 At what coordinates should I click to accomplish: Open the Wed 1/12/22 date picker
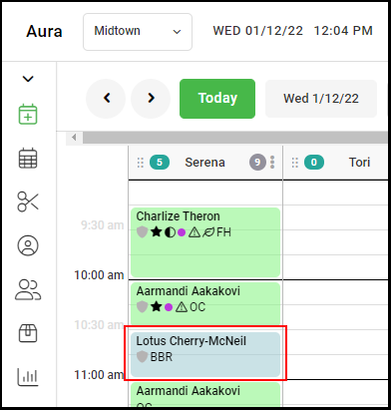click(321, 99)
